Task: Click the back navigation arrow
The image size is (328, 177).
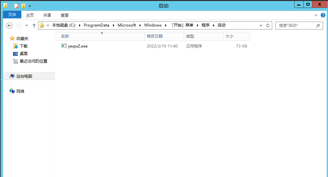Action: point(9,26)
